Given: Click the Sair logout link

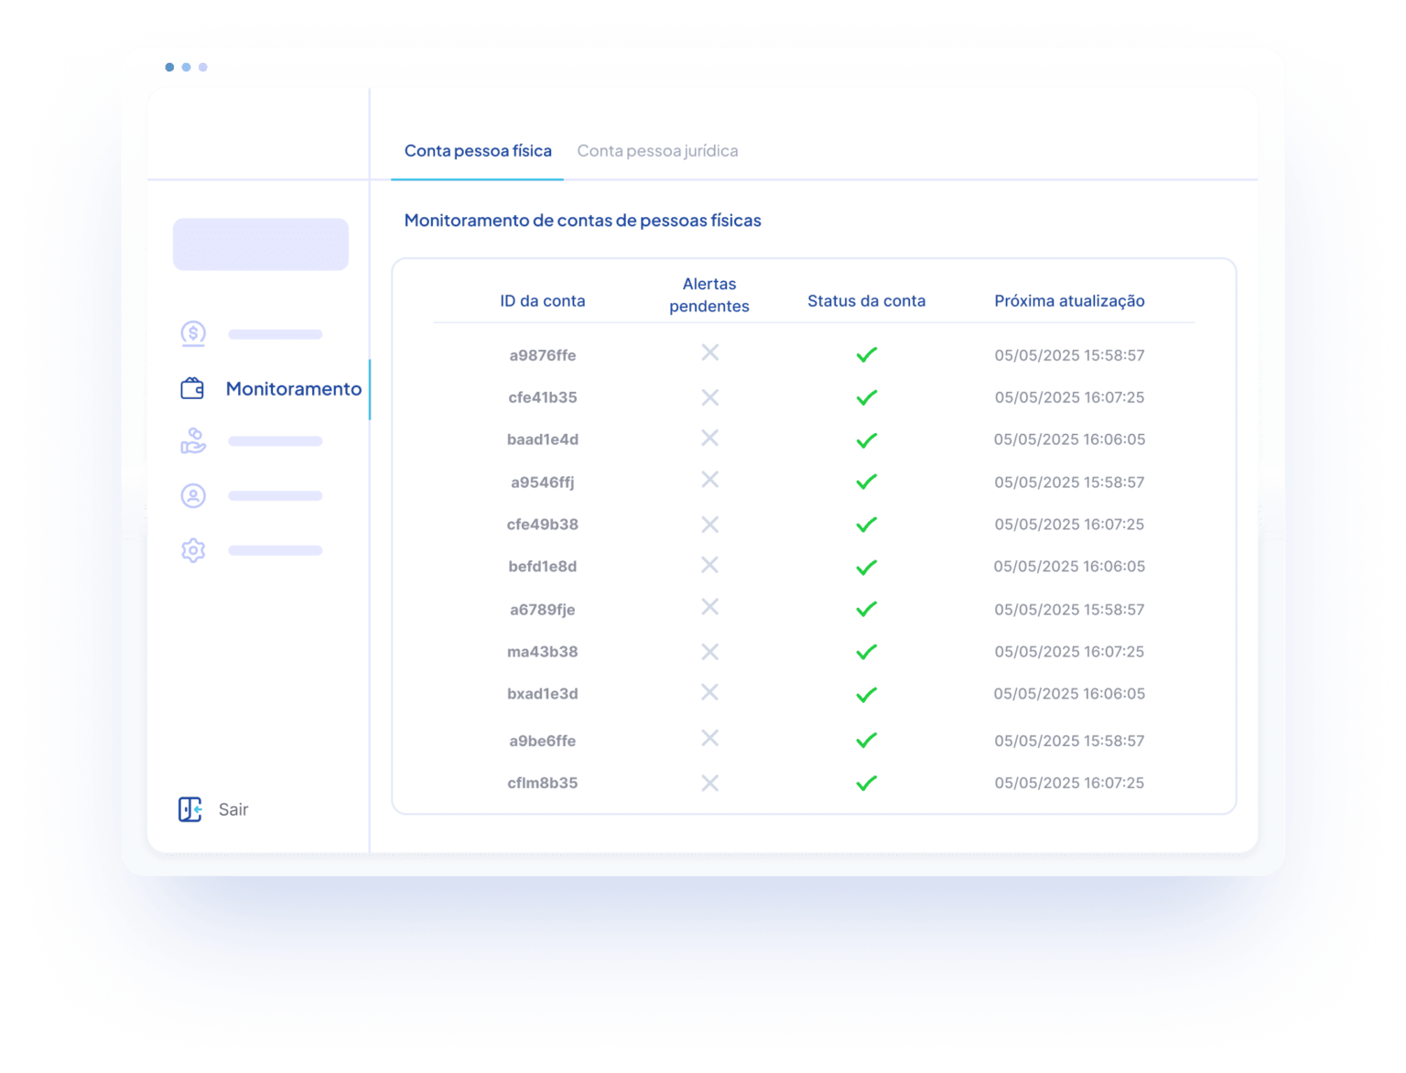Looking at the screenshot, I should point(233,809).
